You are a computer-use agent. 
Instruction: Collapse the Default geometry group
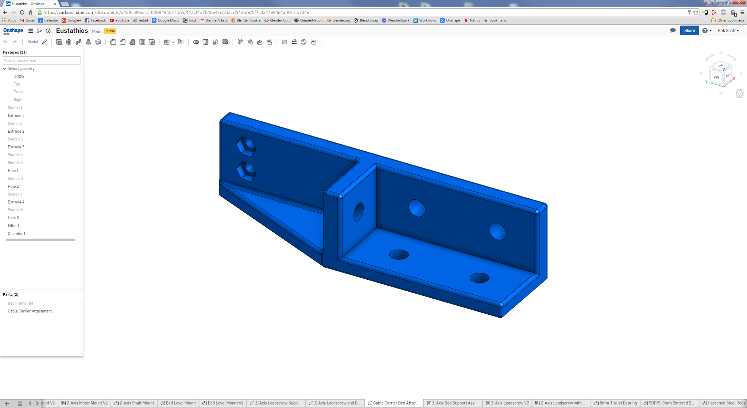(x=5, y=68)
